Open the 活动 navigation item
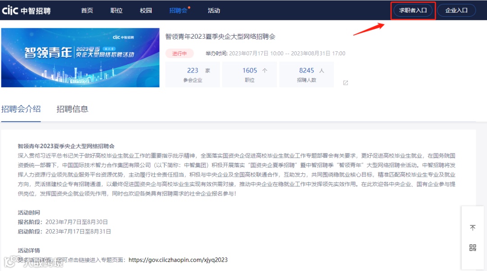Viewport: 487px width, 271px height. coord(214,10)
